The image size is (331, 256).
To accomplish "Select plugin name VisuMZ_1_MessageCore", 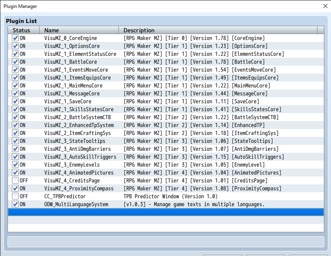I will click(72, 94).
